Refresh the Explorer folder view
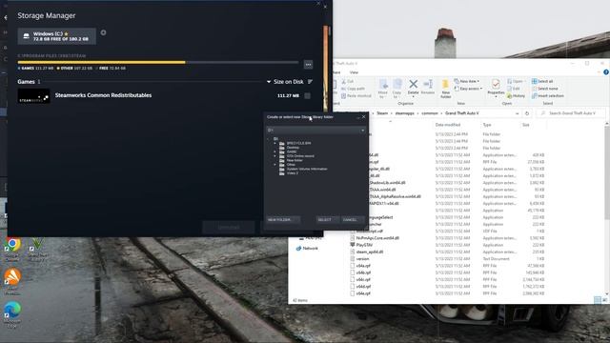Viewport: 610px width, 343px height. point(527,113)
